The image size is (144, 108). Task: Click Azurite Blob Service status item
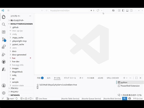[112, 99]
